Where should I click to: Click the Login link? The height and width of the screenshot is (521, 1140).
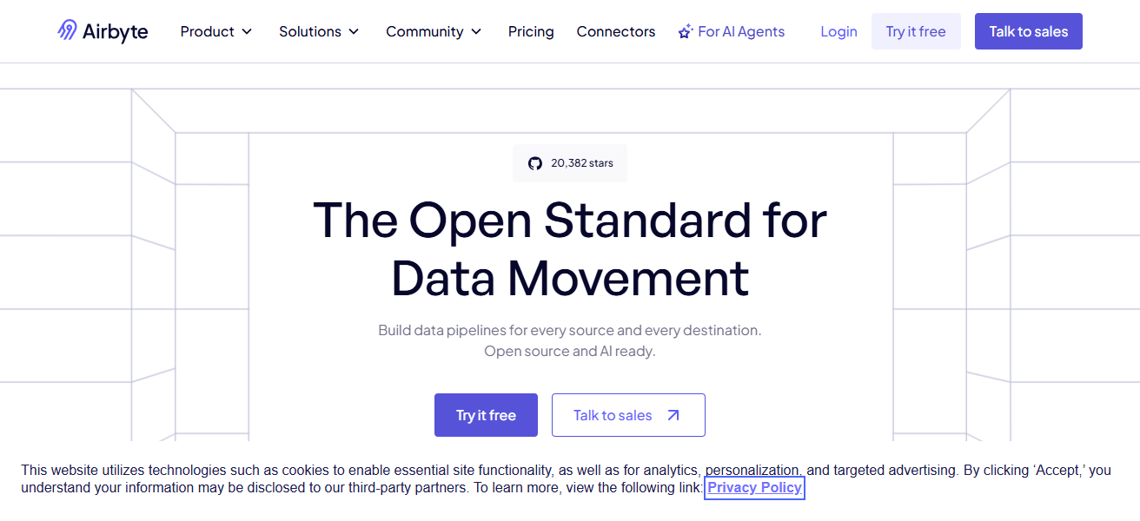point(838,31)
